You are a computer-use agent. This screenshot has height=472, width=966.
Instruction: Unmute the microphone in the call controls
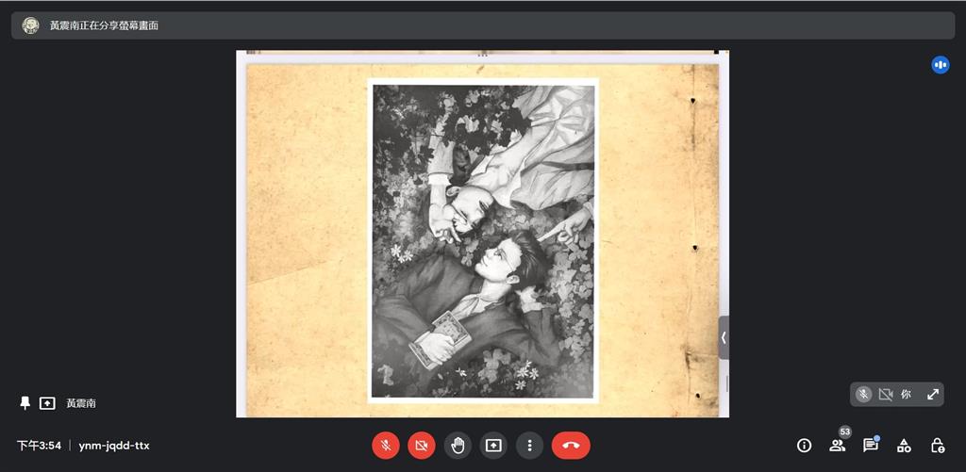click(386, 446)
